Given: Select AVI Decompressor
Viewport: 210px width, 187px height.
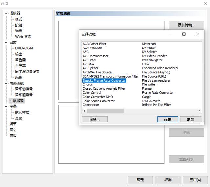Looking at the screenshot, I should [95, 56].
